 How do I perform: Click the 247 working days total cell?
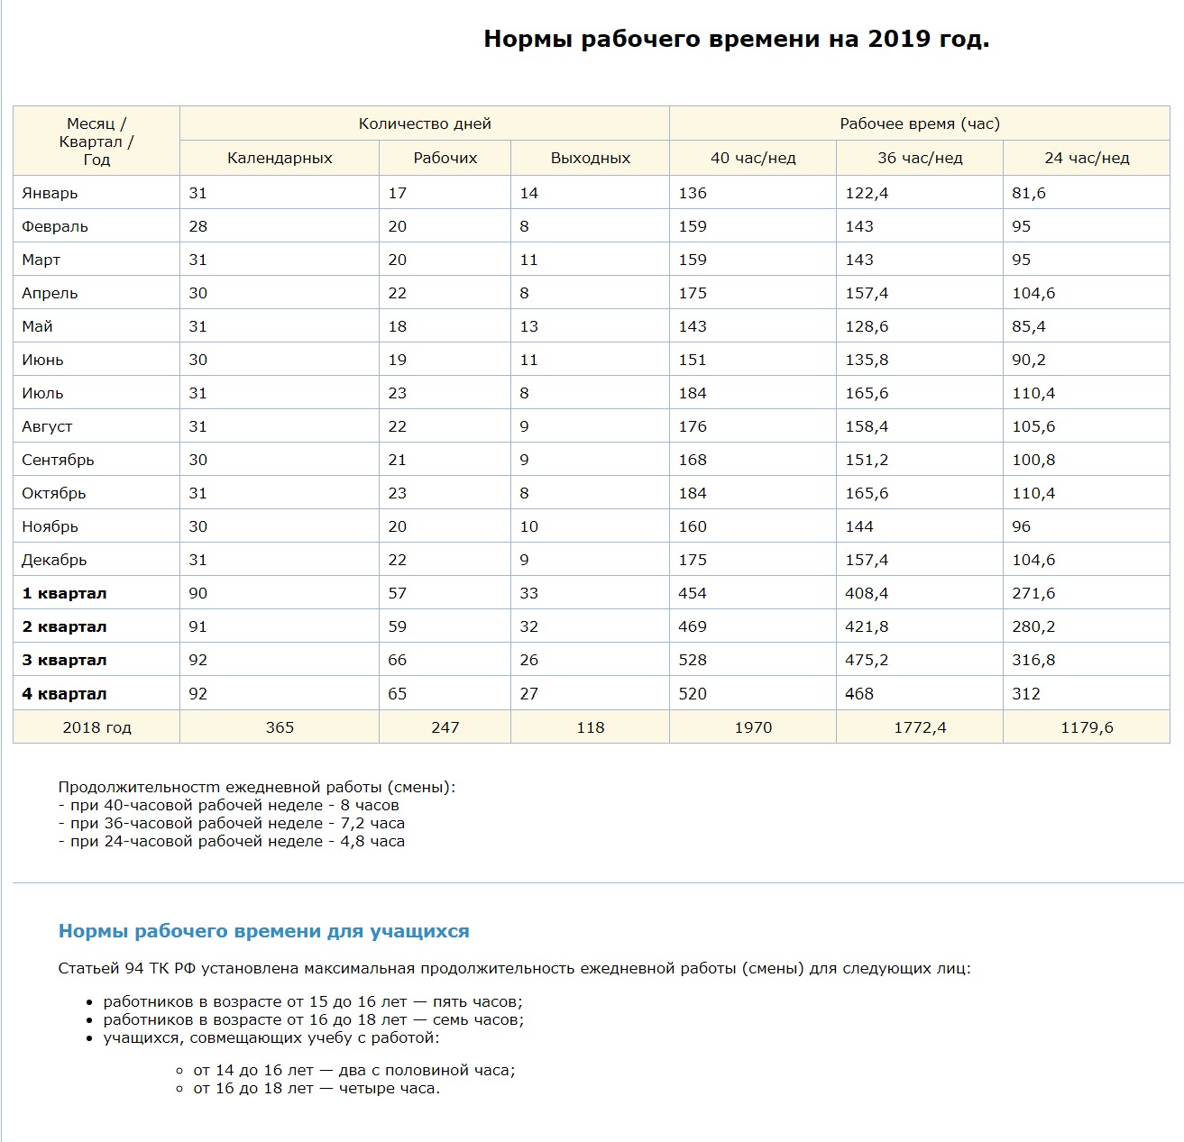tap(445, 727)
